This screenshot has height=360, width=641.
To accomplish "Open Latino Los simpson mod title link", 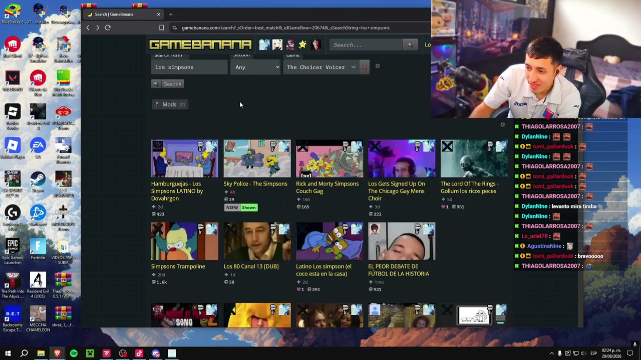I will [x=324, y=270].
